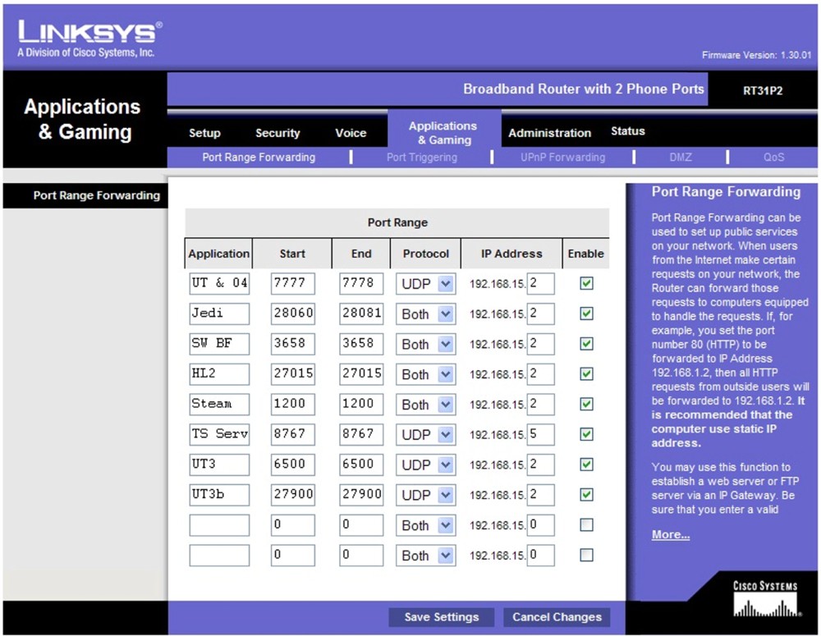This screenshot has width=821, height=636.
Task: Click the IP Address column header
Action: 511,254
